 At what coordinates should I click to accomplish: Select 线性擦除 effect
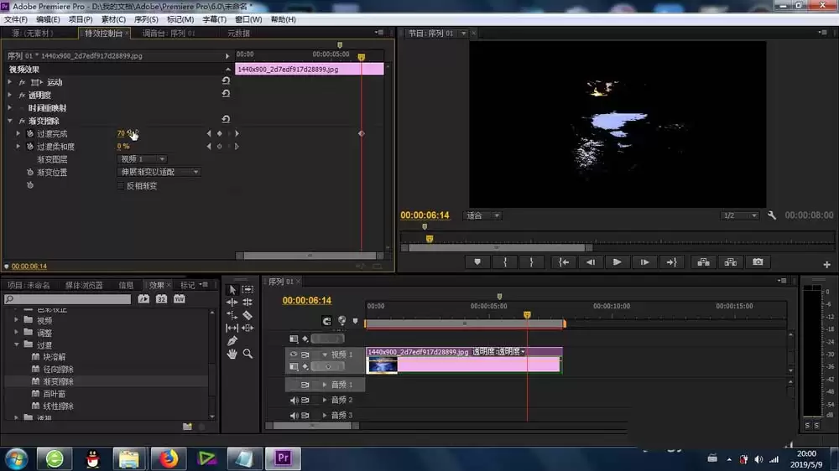click(x=58, y=406)
